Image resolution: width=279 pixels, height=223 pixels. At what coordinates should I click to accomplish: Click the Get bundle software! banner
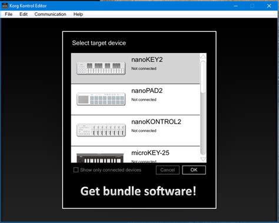click(138, 191)
